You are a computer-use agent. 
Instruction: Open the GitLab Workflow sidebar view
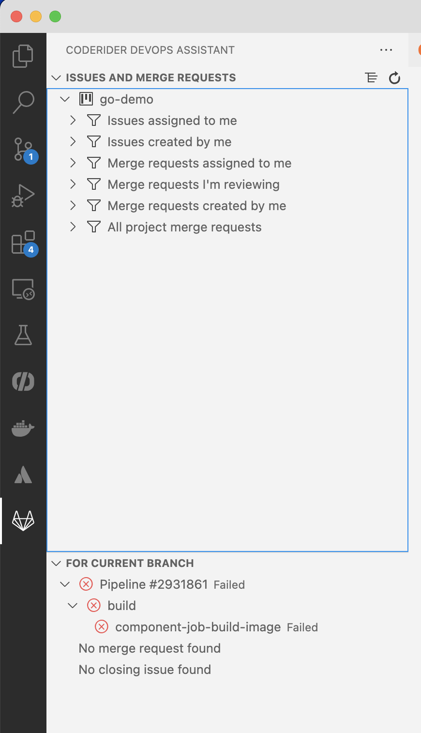click(x=23, y=521)
